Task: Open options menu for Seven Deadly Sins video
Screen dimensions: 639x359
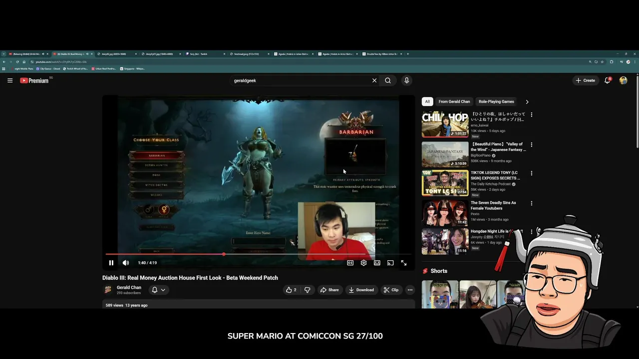Action: [531, 203]
